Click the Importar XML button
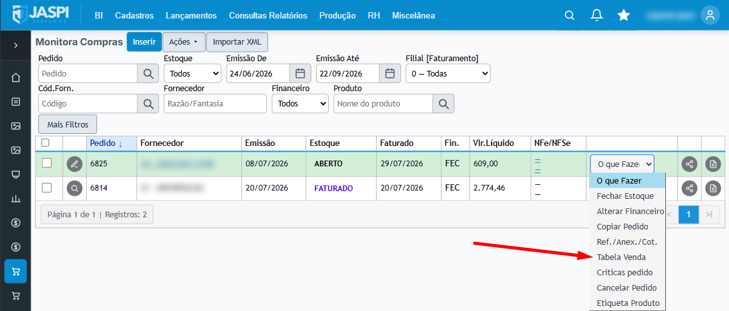 [x=237, y=42]
